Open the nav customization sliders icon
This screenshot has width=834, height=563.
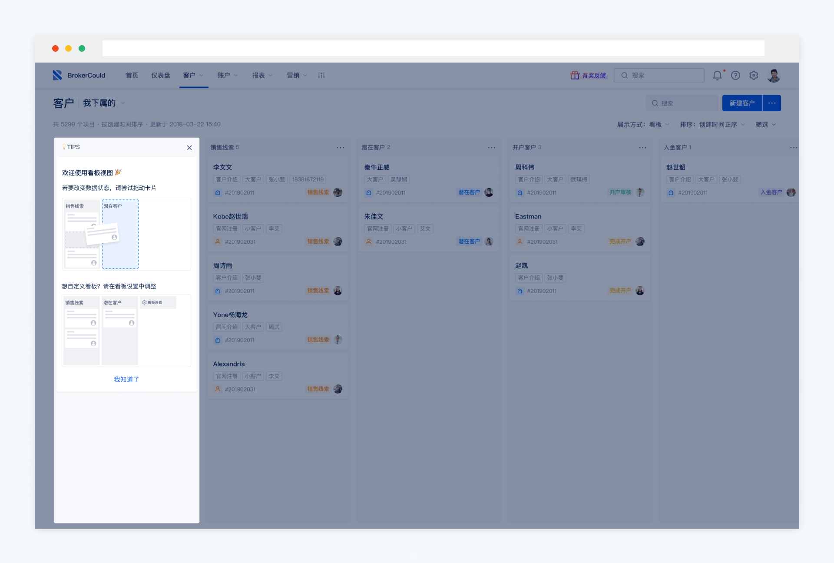pos(321,75)
